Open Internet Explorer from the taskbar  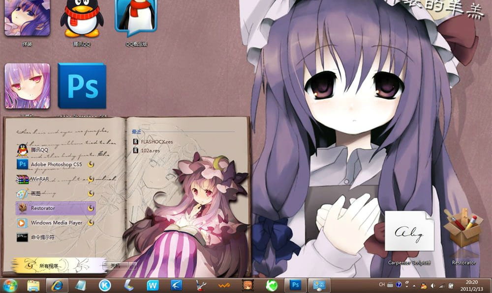click(56, 285)
